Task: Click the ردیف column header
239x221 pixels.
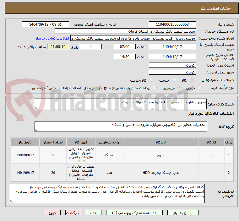Action: point(229,142)
